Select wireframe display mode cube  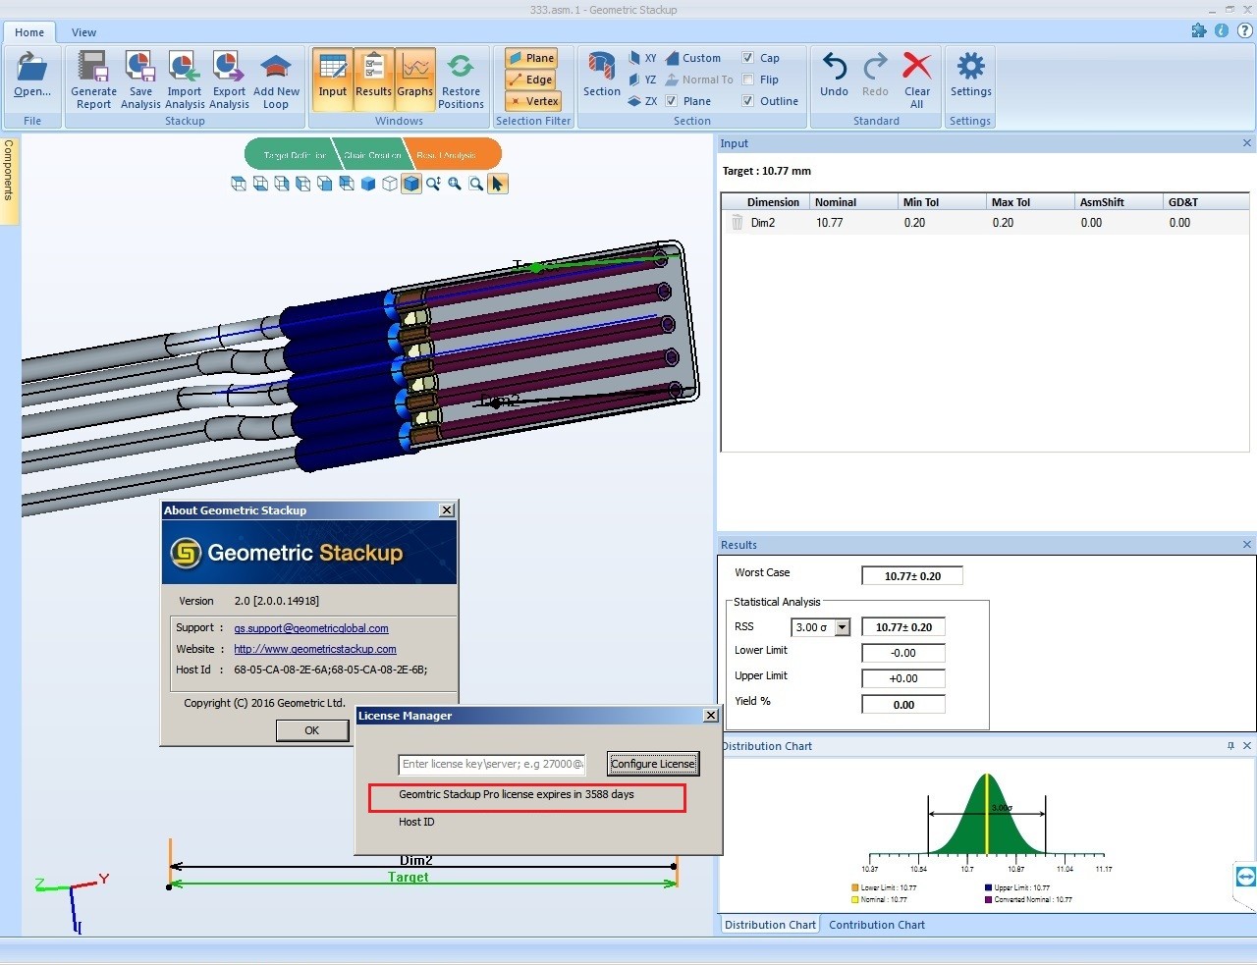pos(390,184)
